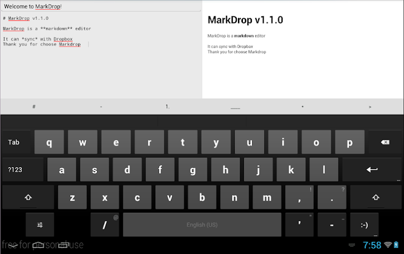The image size is (404, 254).
Task: Tap the right shift key
Action: click(376, 197)
